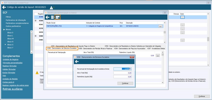Viewport: 212px width, 100px height.
Task: Open Parâmetros de tributação
Action: click(x=16, y=20)
